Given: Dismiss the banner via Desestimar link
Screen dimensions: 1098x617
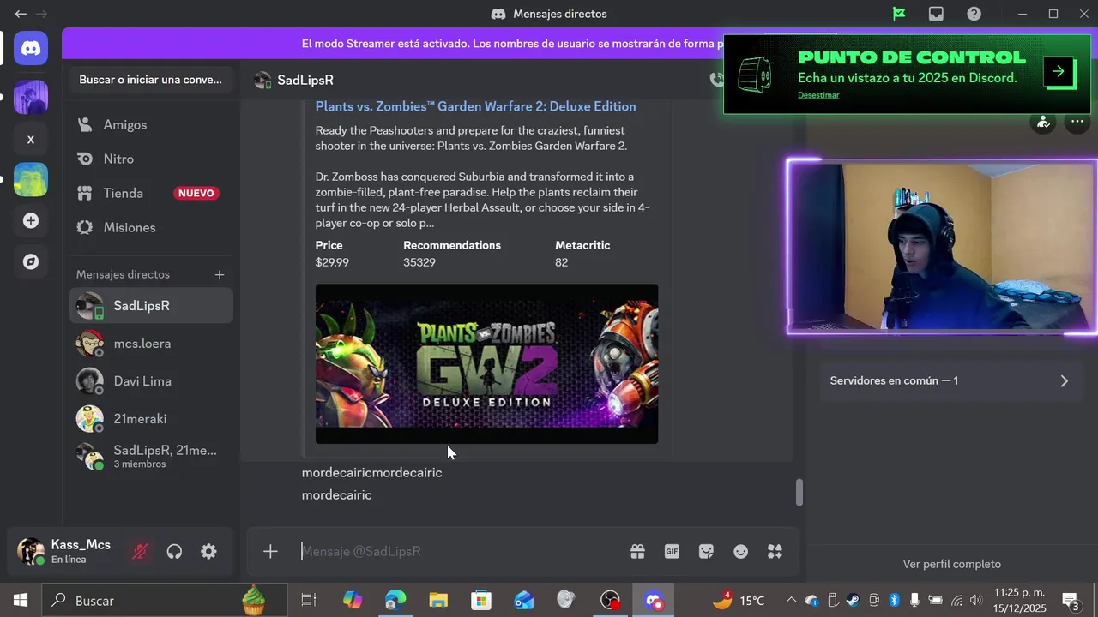Looking at the screenshot, I should [x=818, y=95].
